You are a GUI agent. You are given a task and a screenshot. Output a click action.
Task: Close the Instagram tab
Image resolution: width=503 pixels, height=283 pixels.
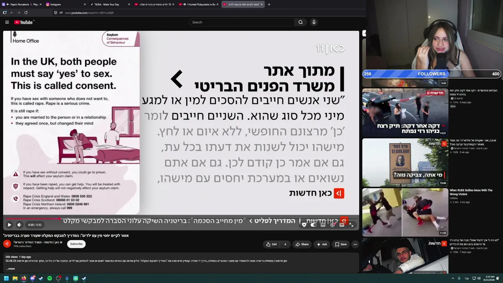(85, 4)
